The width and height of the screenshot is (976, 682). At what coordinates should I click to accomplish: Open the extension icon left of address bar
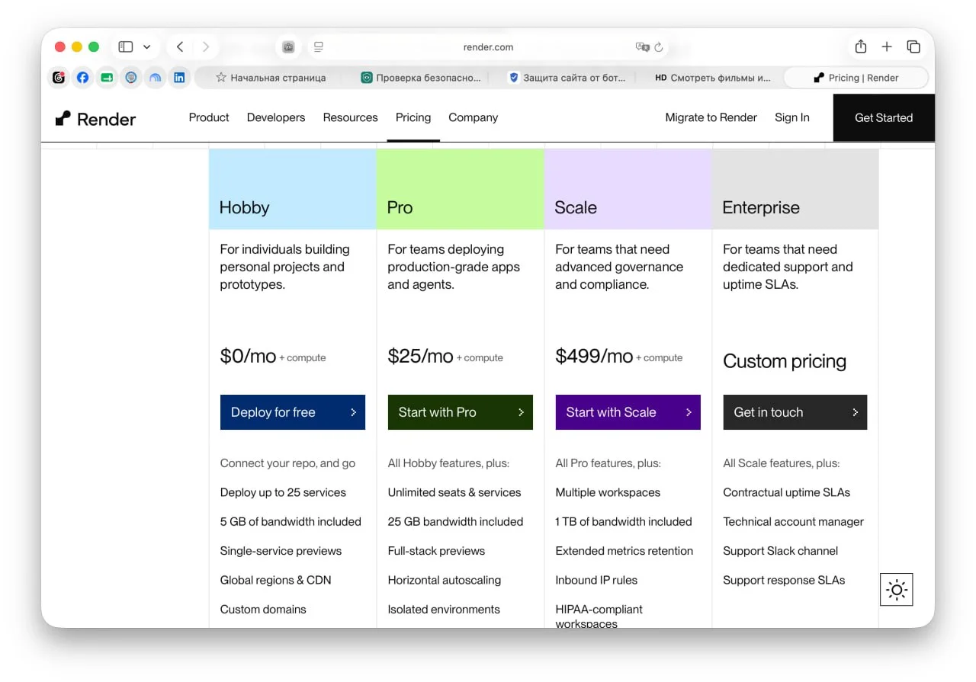tap(288, 47)
